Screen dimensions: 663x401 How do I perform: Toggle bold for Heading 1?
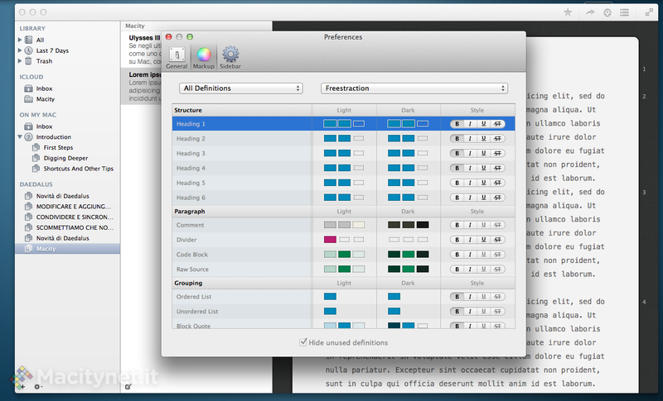coord(457,124)
